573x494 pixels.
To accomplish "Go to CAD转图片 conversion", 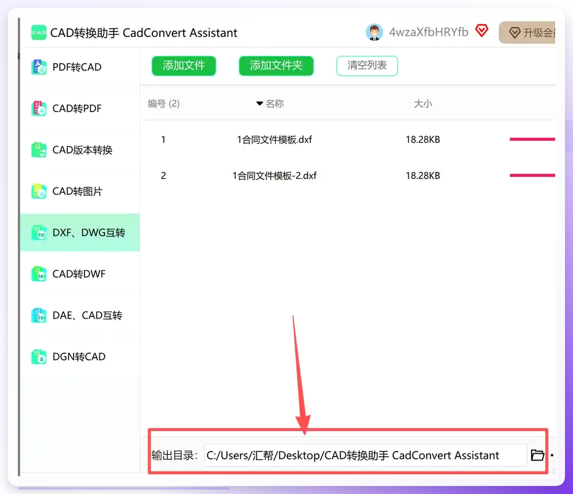I will coord(80,192).
